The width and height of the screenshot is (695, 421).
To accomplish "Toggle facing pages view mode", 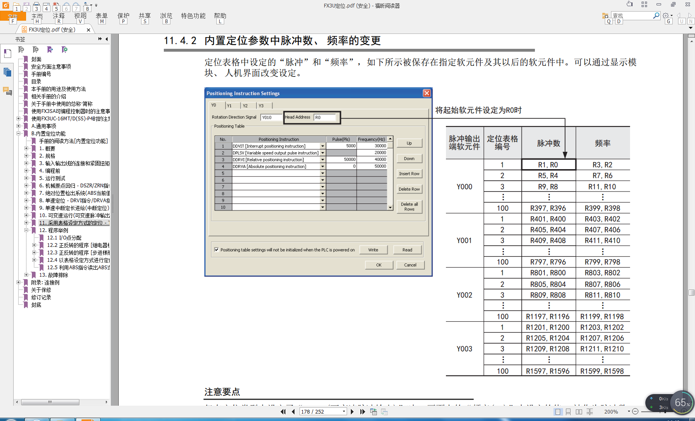I will [x=579, y=412].
